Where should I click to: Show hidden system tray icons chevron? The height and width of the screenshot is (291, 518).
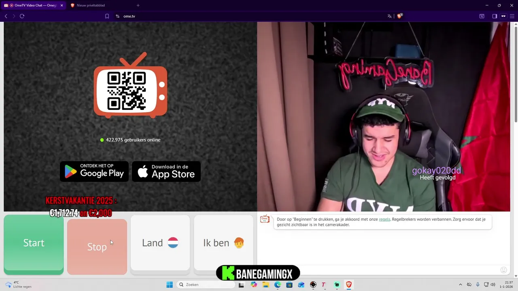460,285
